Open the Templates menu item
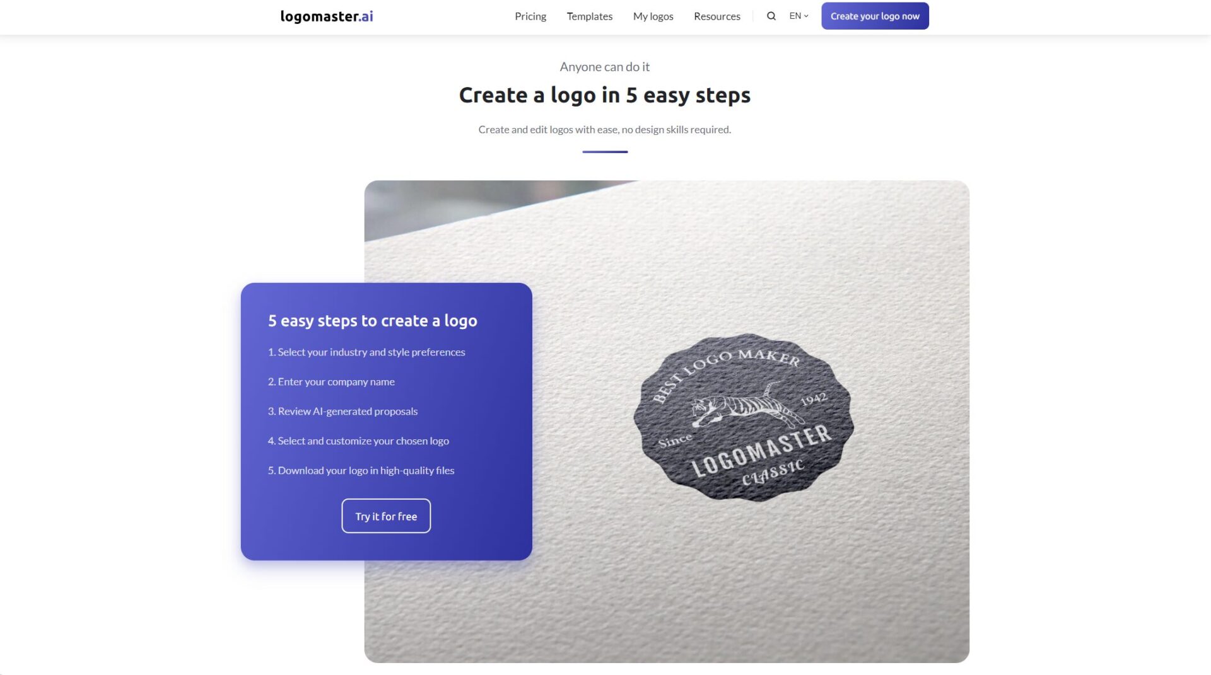Screen dimensions: 1211x675 click(x=589, y=16)
